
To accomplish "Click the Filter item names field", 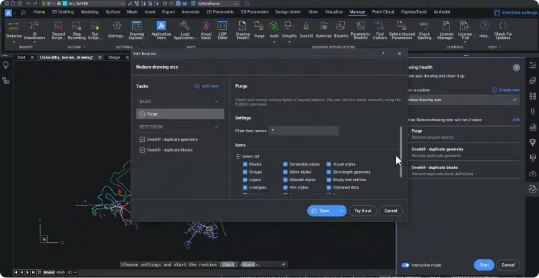I will tap(303, 130).
